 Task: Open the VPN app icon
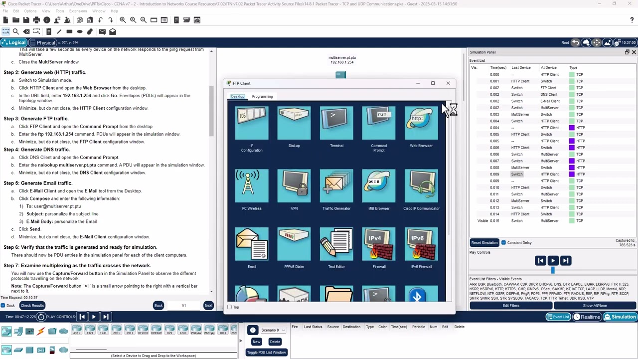294,186
